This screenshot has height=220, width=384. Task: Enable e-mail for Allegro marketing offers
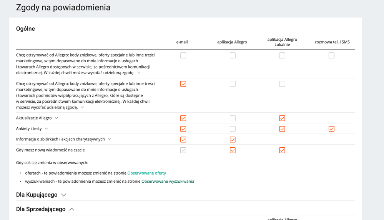click(183, 55)
